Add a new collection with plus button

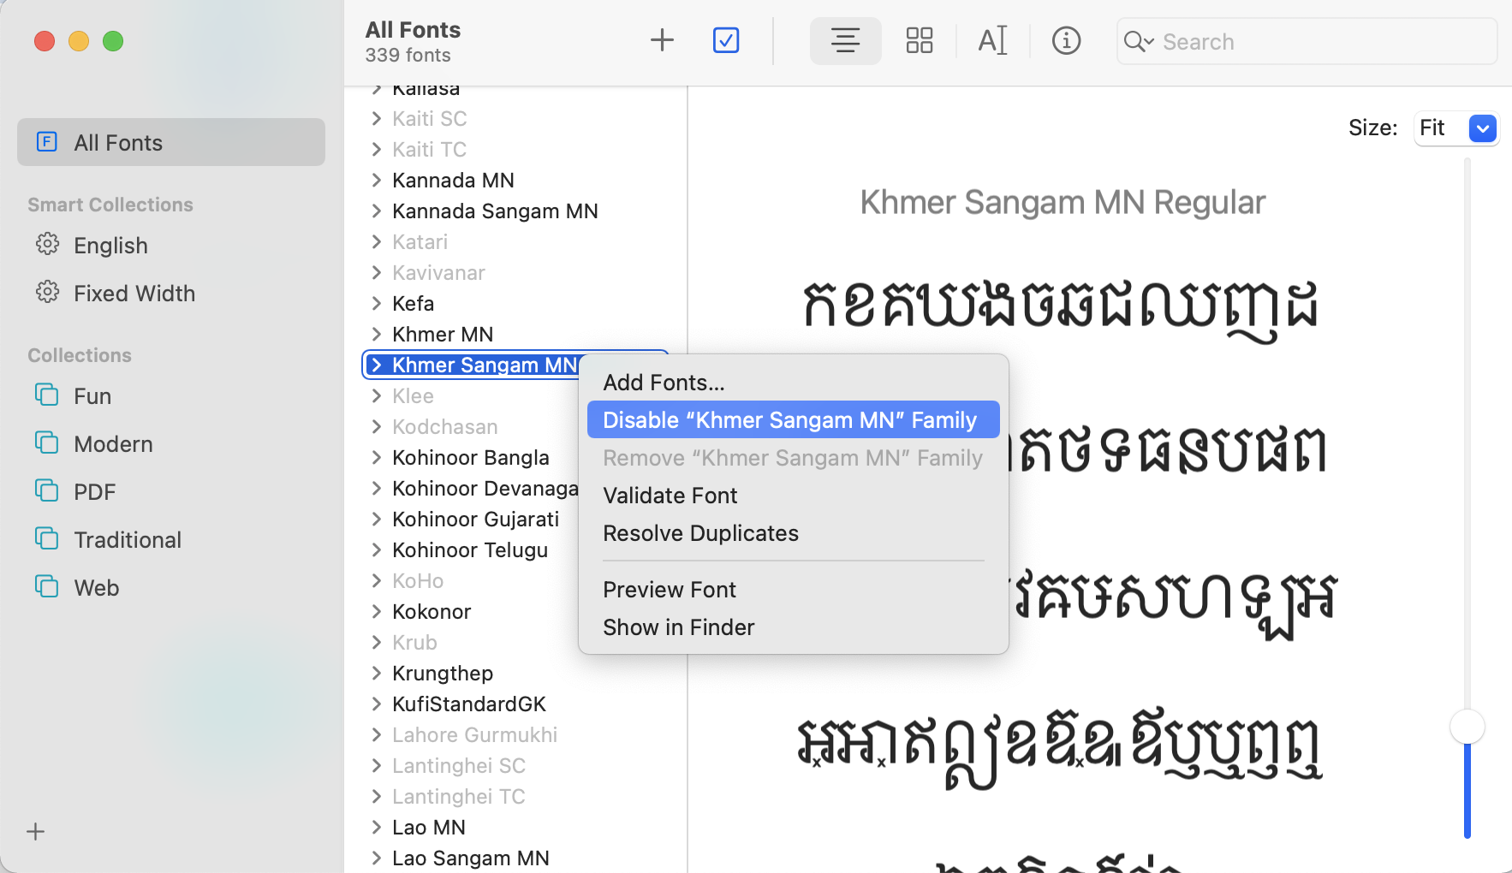pyautogui.click(x=36, y=831)
